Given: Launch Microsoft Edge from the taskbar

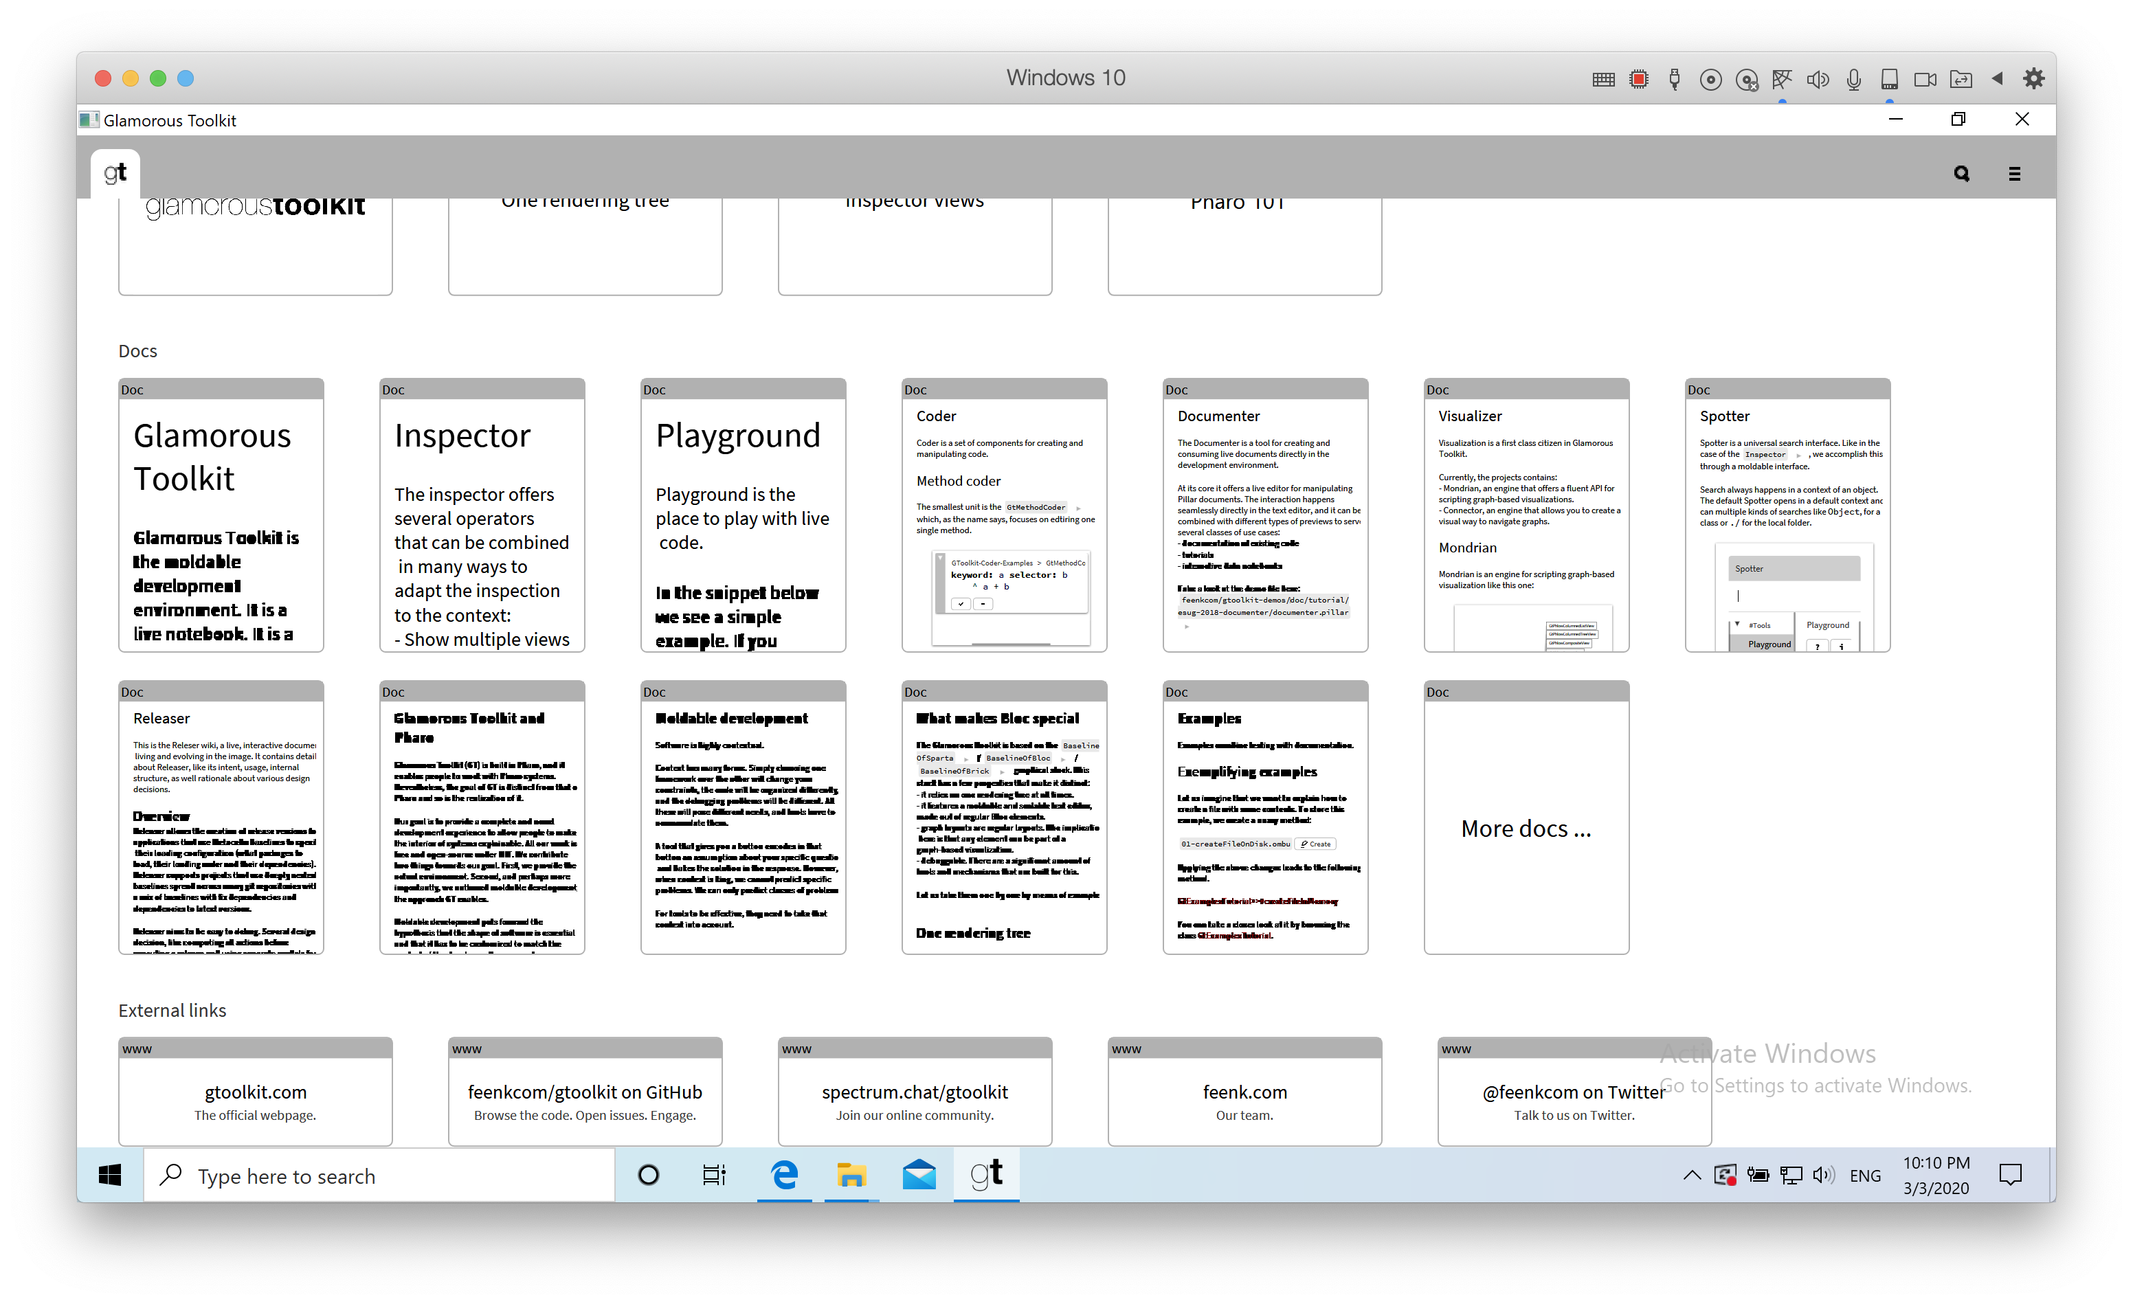Looking at the screenshot, I should tap(783, 1175).
